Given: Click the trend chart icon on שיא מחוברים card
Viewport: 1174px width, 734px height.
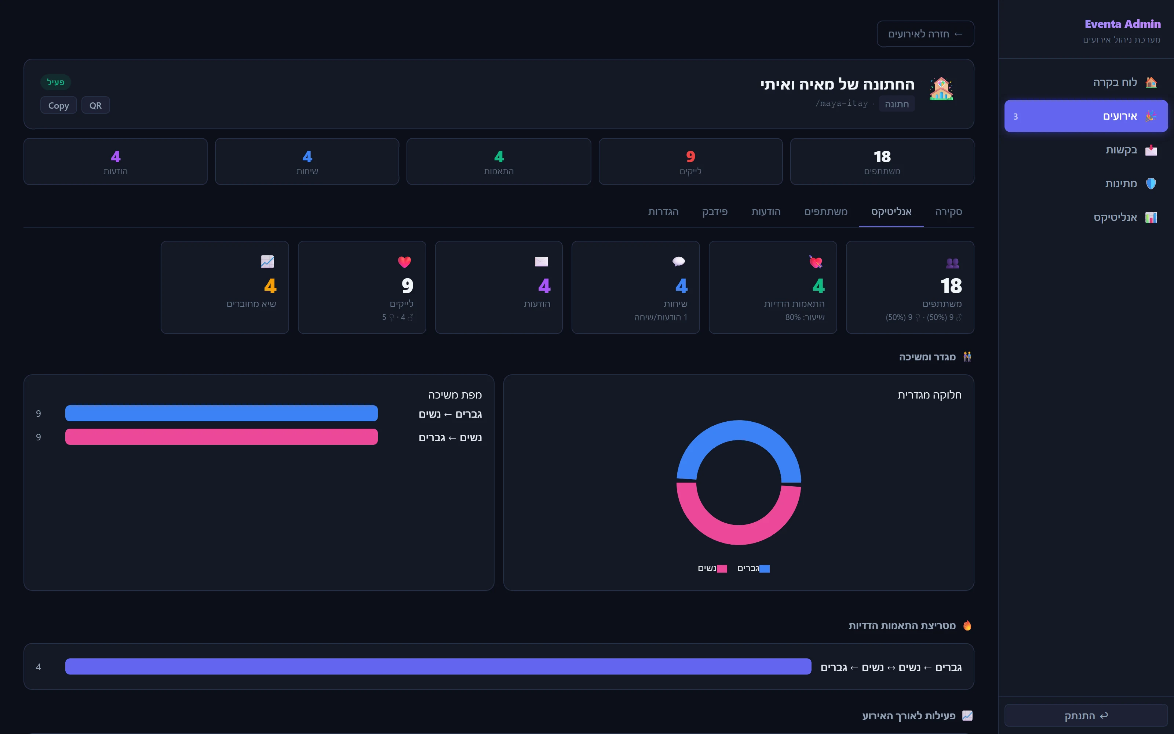Looking at the screenshot, I should click(267, 262).
